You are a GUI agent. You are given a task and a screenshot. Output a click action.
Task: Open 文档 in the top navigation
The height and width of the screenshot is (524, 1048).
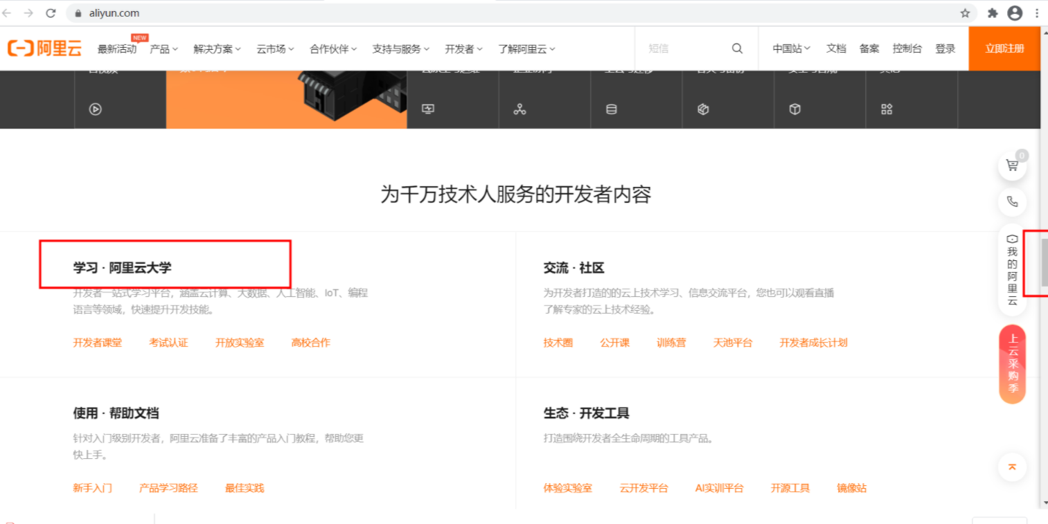(836, 48)
